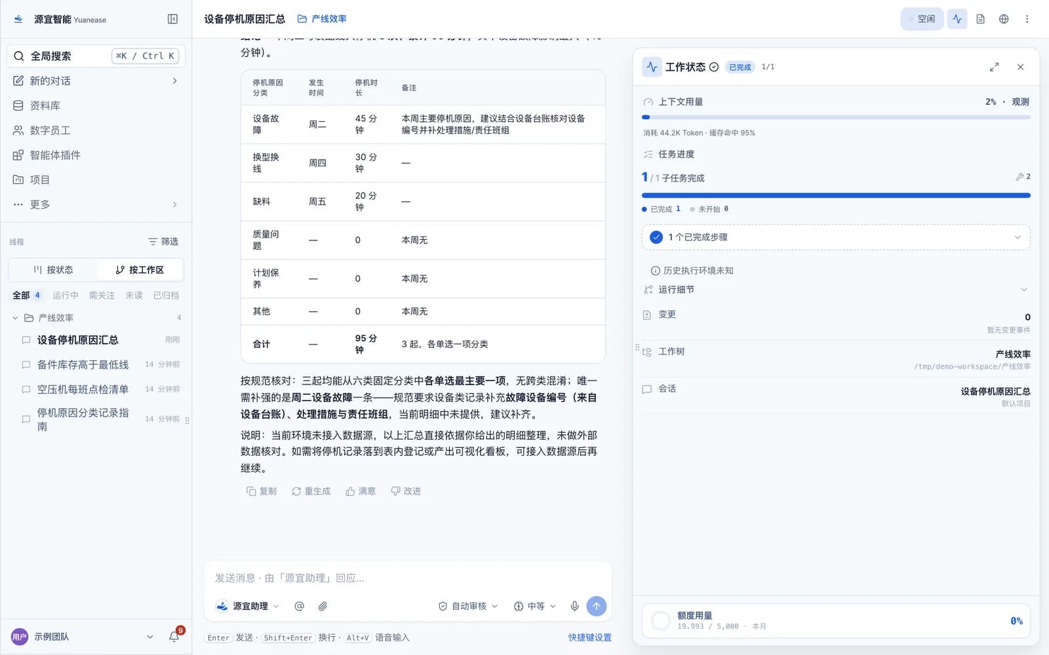This screenshot has height=655, width=1049.
Task: Expand 新的对话 chevron
Action: (x=174, y=81)
